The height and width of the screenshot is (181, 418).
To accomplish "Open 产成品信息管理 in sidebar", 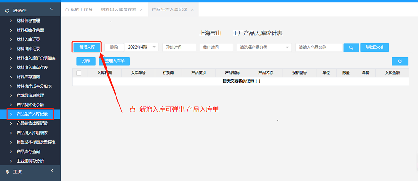I will tap(30, 95).
